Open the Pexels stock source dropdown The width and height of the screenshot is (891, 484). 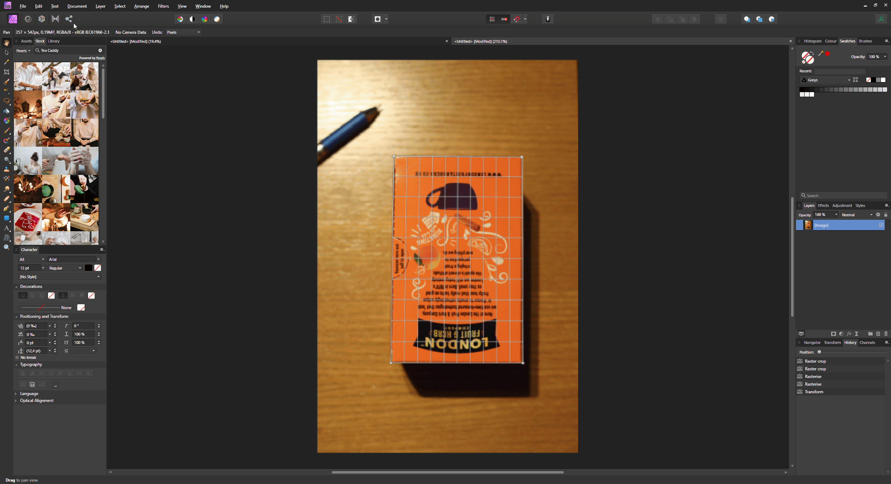[x=23, y=50]
